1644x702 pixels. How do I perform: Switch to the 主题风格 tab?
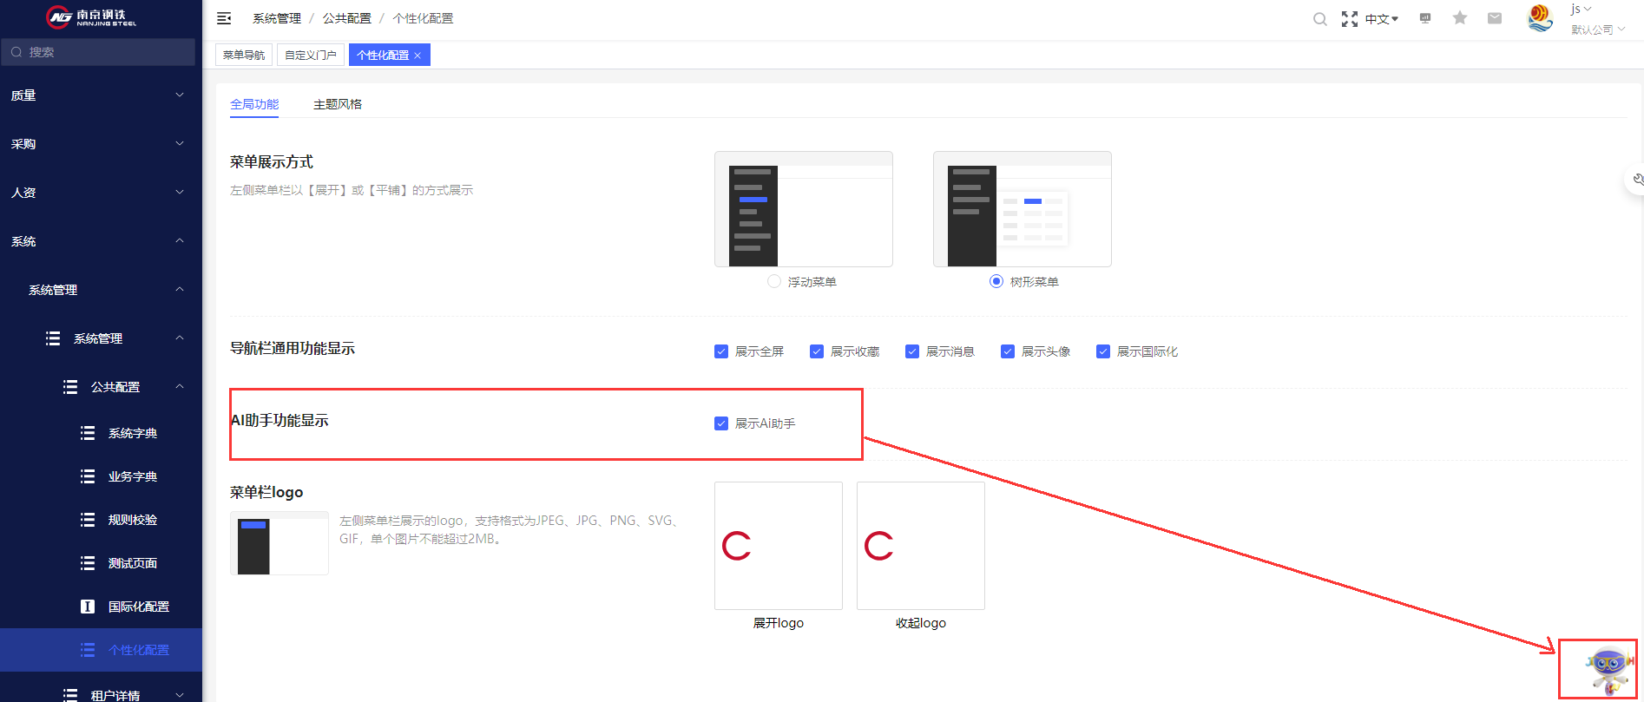(x=338, y=104)
